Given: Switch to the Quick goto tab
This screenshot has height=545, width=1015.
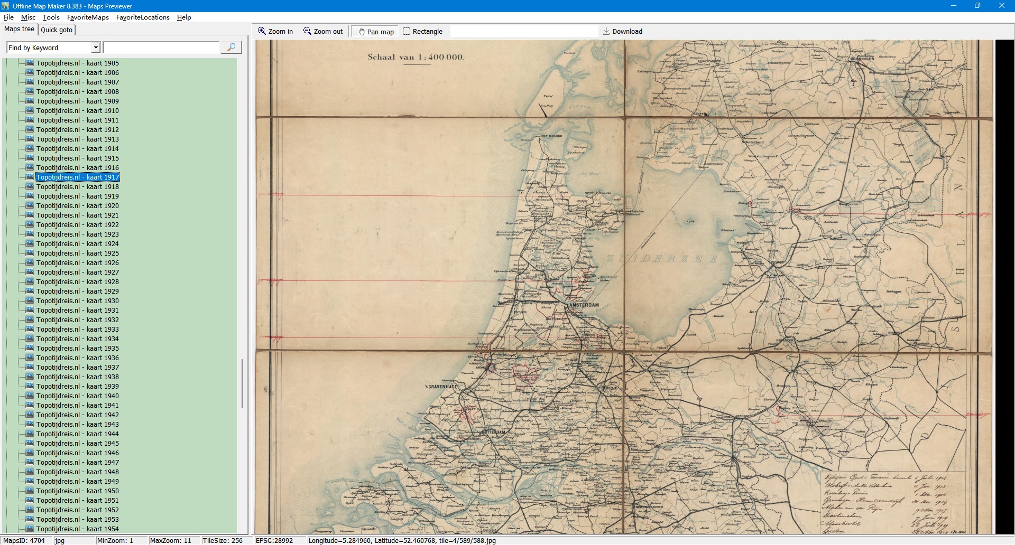Looking at the screenshot, I should [x=57, y=30].
